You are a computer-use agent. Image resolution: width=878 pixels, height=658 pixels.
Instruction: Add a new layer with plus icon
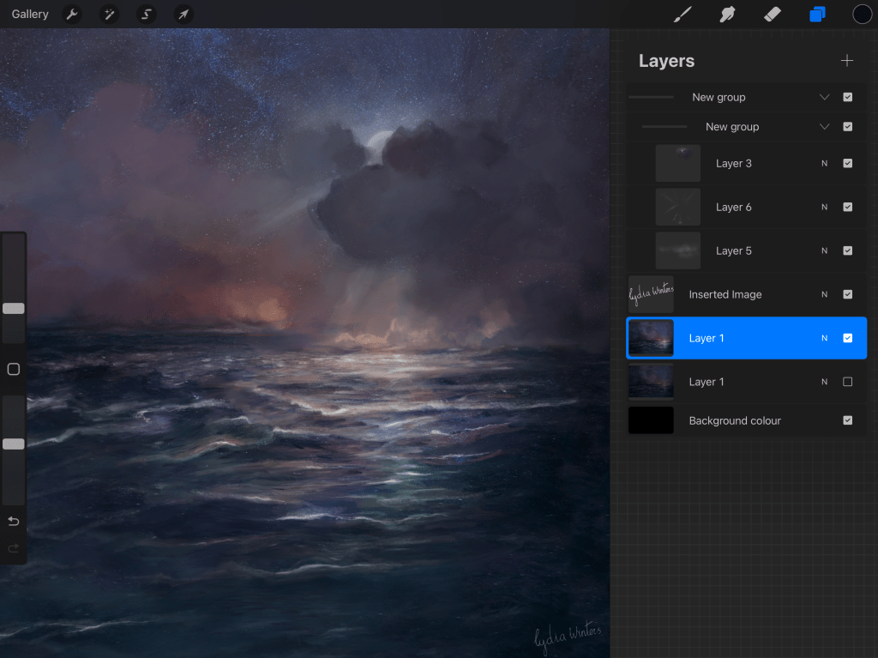(x=847, y=61)
